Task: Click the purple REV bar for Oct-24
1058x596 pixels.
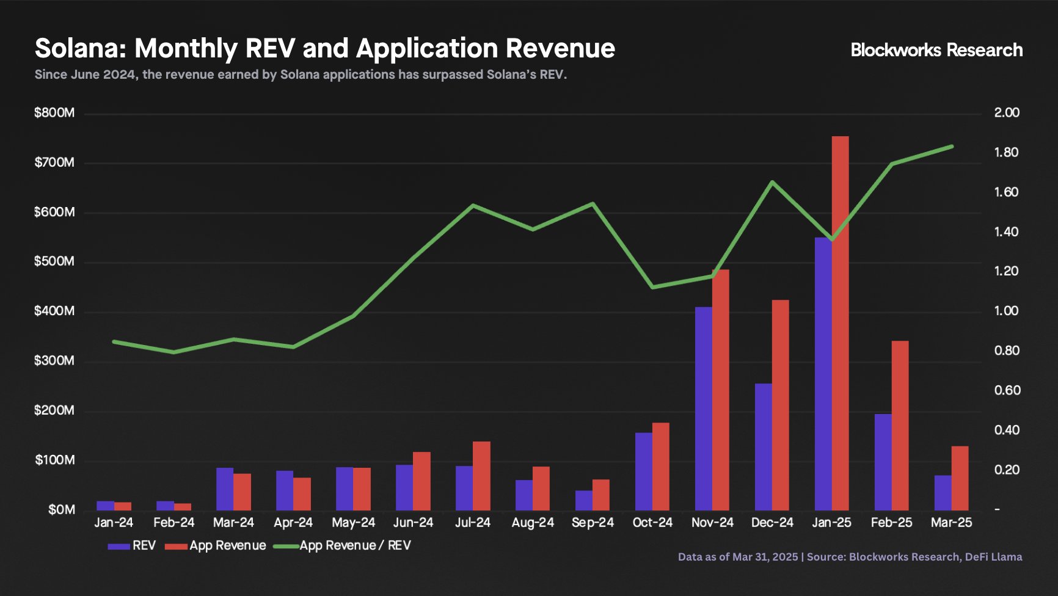Action: 643,471
